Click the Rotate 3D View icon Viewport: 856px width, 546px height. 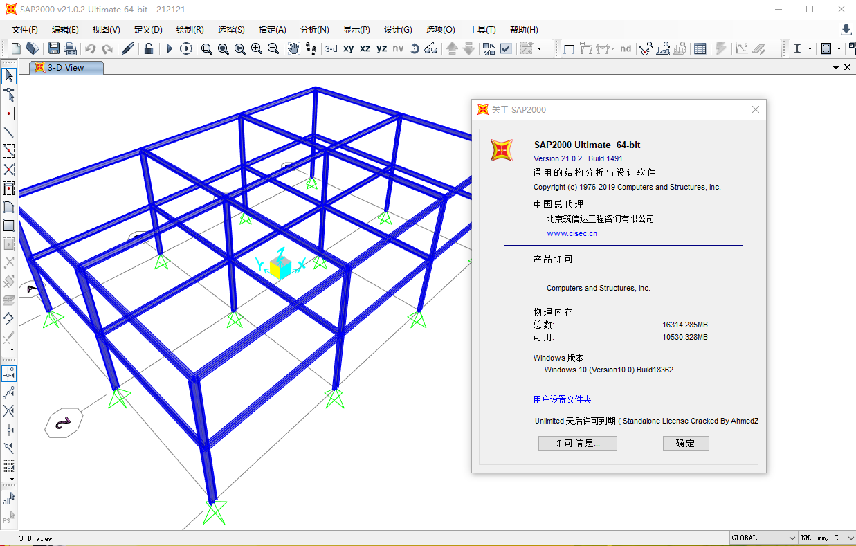pos(415,48)
